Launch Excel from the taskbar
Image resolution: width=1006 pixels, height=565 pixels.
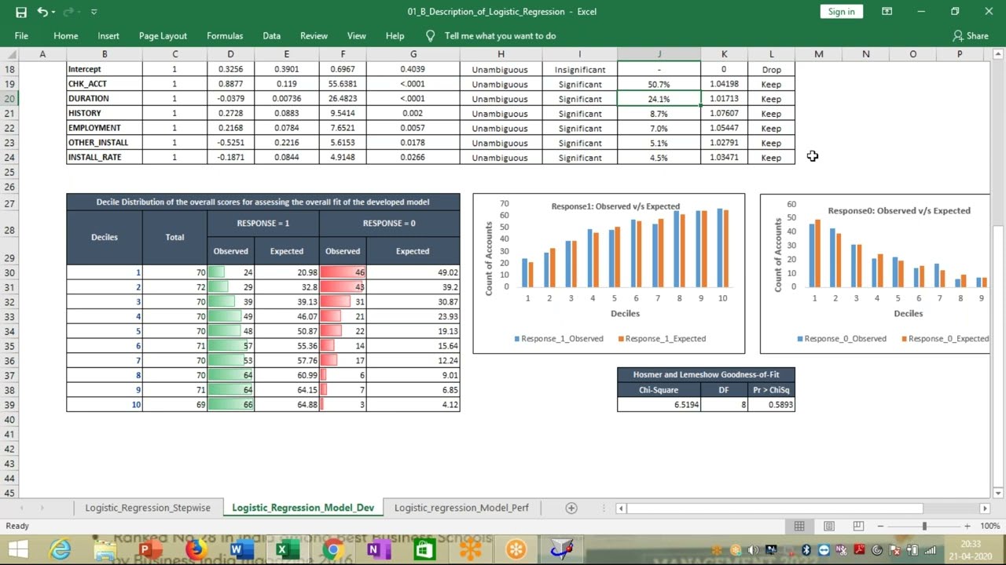pos(286,549)
